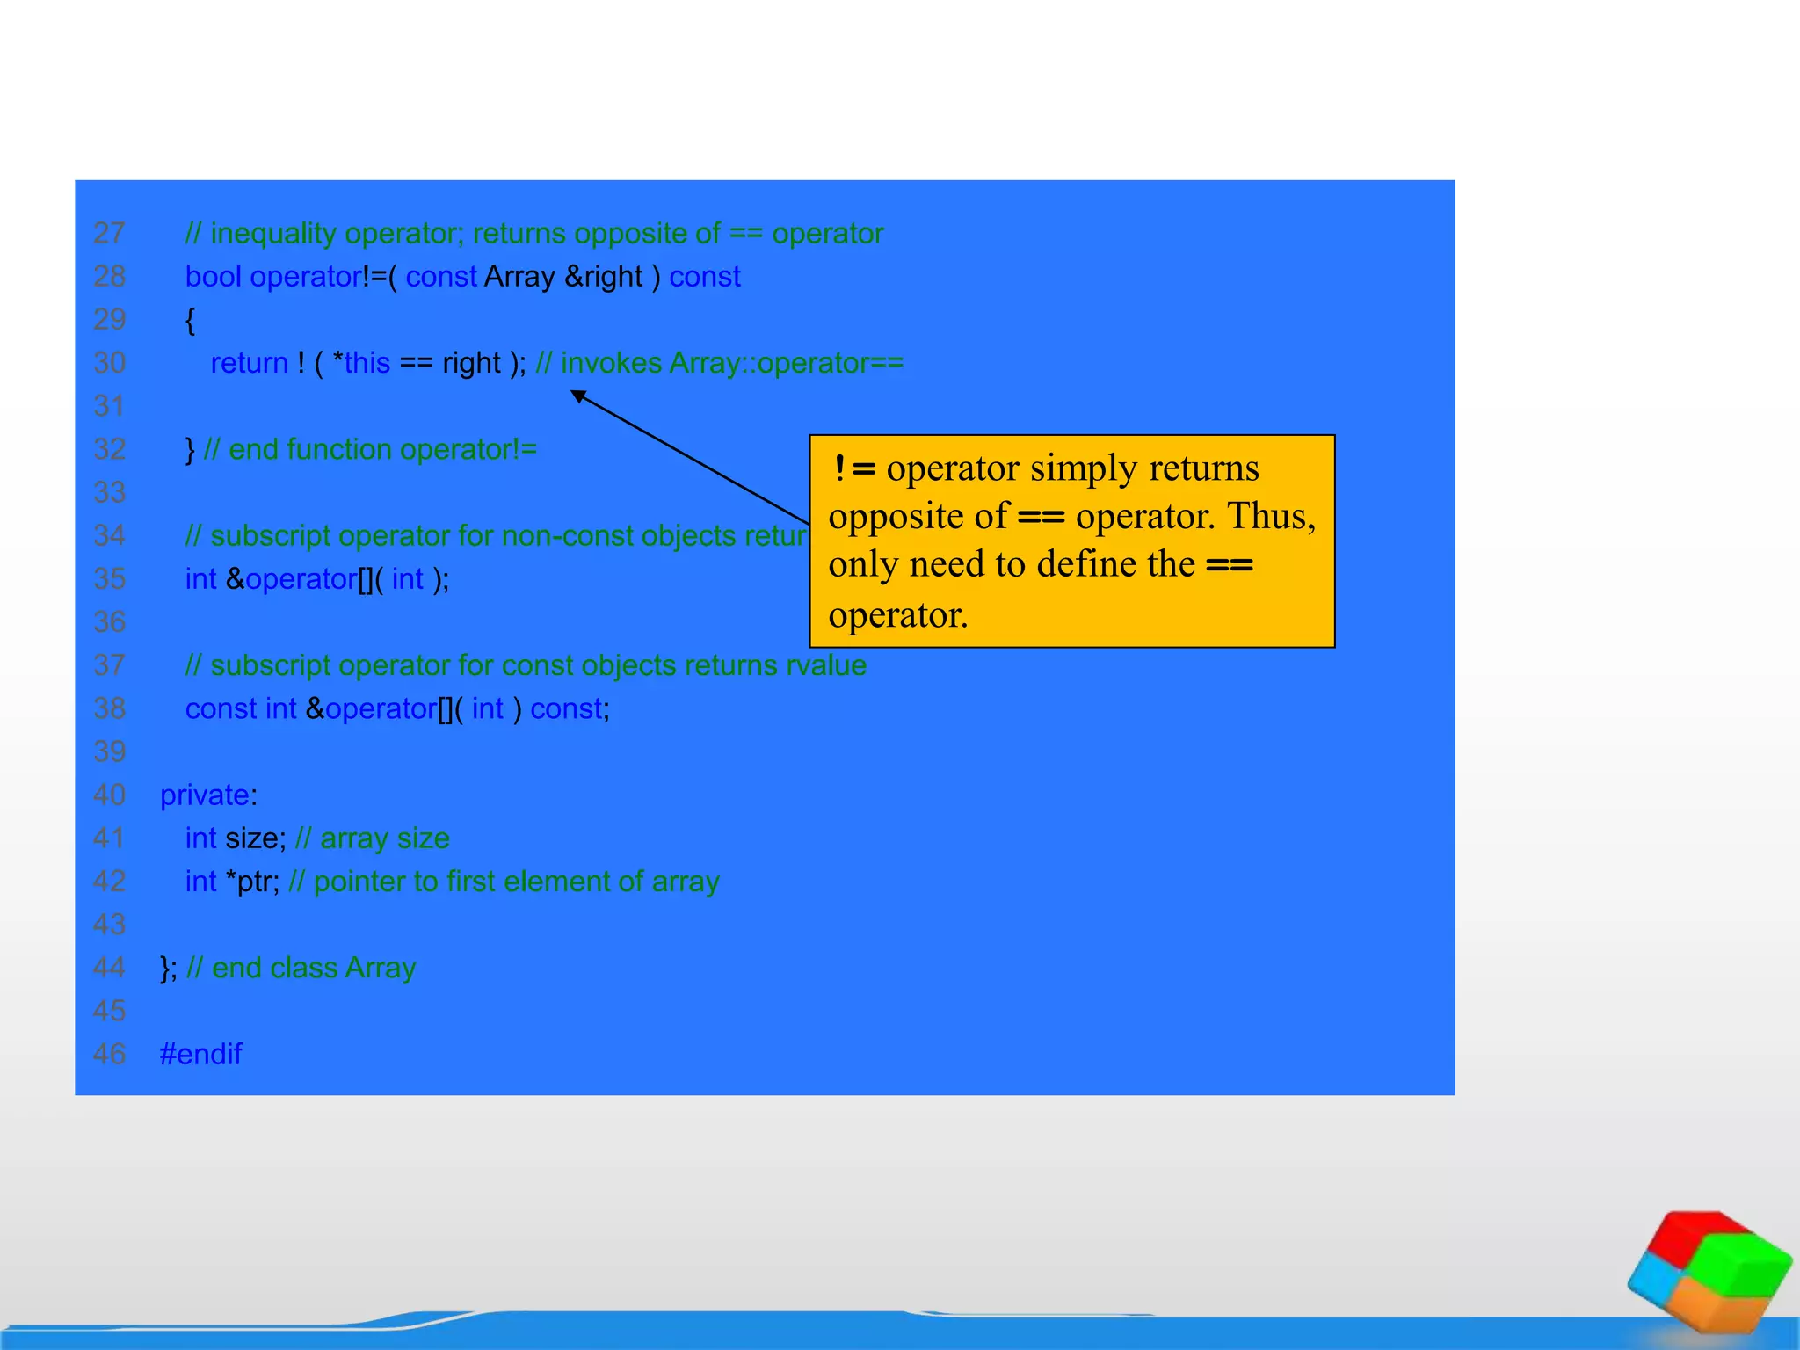The image size is (1800, 1350).
Task: Click the '// end function operator!=' comment
Action: [x=370, y=450]
